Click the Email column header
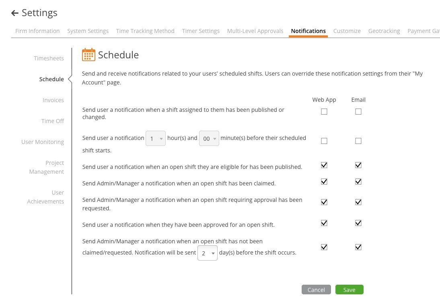This screenshot has height=306, width=440. [358, 100]
